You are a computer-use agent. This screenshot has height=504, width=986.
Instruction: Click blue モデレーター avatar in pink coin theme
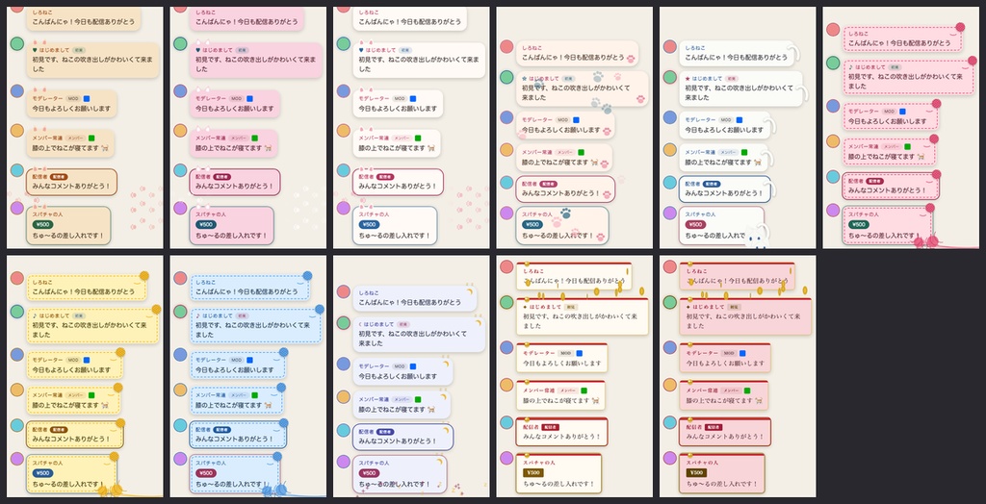click(x=670, y=347)
